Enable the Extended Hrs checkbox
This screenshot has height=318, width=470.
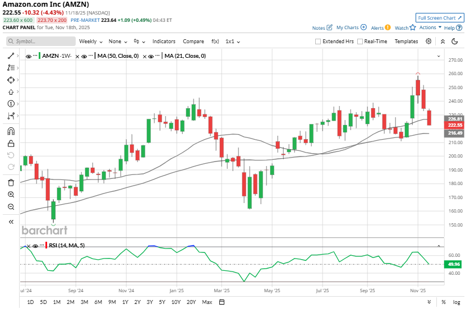pyautogui.click(x=318, y=42)
